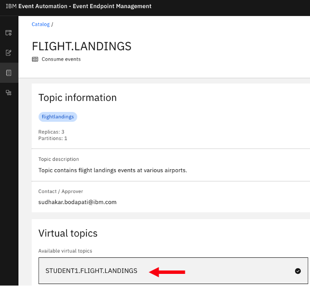Select the STUDENT1.FLIGHT.LANDINGS virtual topic

click(173, 270)
